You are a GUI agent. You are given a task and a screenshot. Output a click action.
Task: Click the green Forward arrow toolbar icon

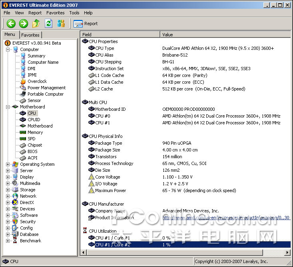click(x=24, y=24)
